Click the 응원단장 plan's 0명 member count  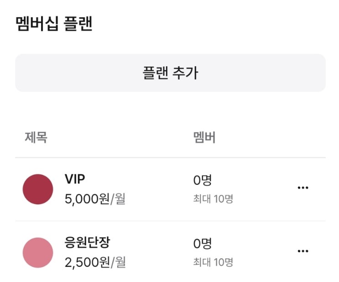click(202, 244)
